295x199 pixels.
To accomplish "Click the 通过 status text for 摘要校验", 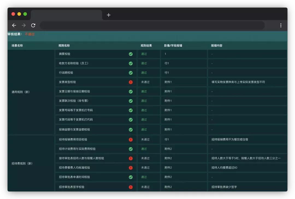I will coord(144,54).
